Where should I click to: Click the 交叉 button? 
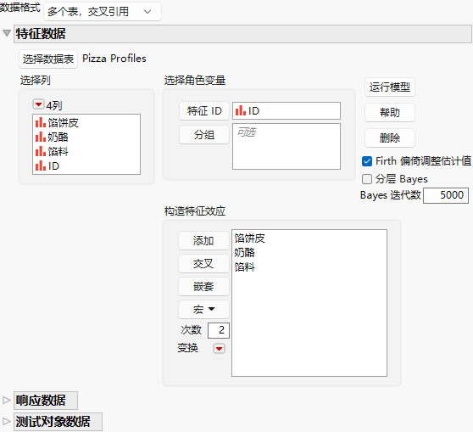pos(203,264)
